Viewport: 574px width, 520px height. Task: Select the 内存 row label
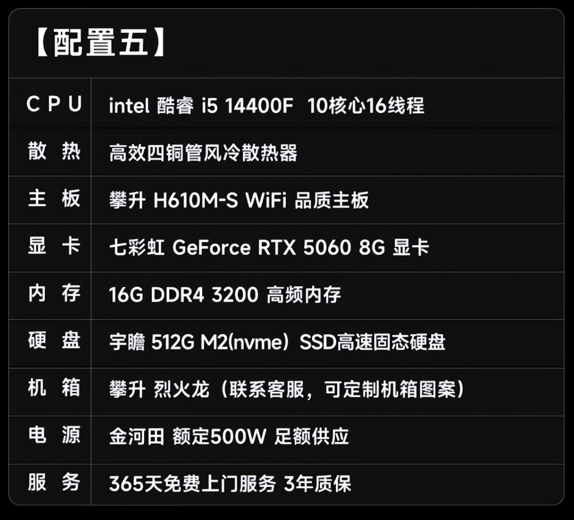(54, 293)
